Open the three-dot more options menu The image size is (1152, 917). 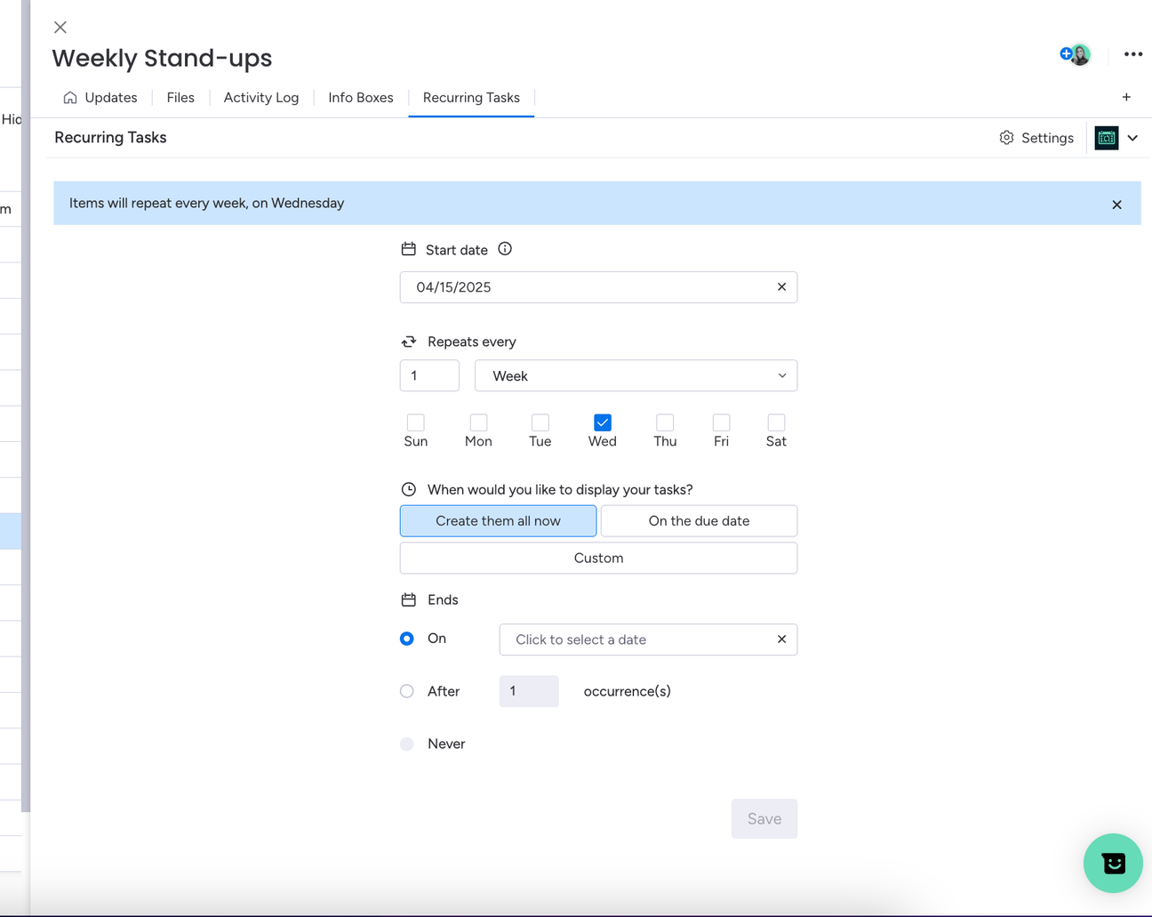pos(1132,54)
